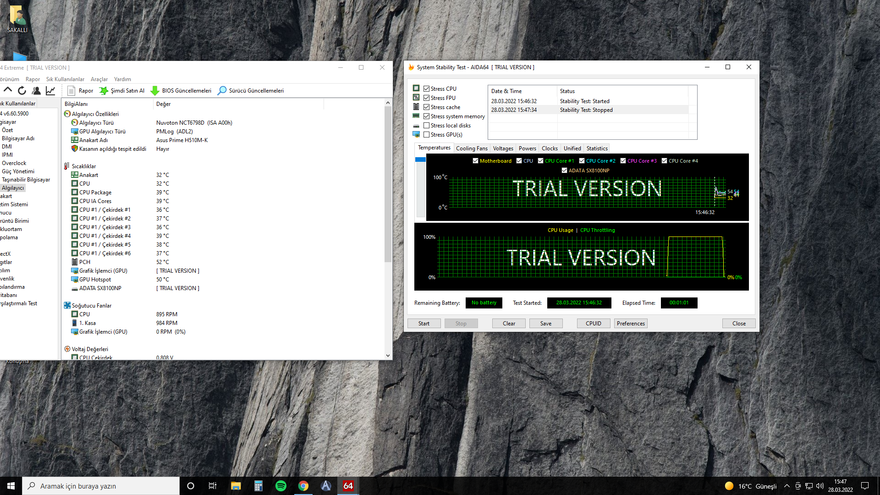Toggle Motherboard graph checkbox
The height and width of the screenshot is (495, 880).
pos(476,161)
